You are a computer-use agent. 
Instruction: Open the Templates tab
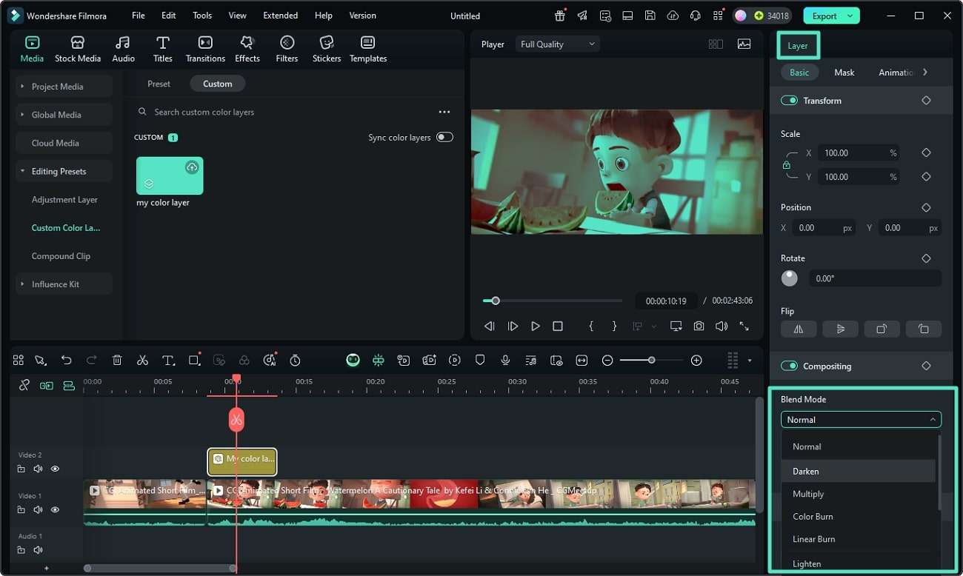368,49
